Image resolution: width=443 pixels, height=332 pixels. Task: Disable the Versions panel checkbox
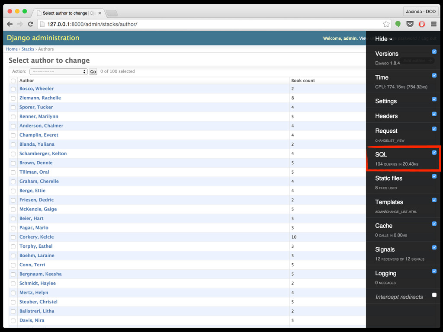(434, 52)
